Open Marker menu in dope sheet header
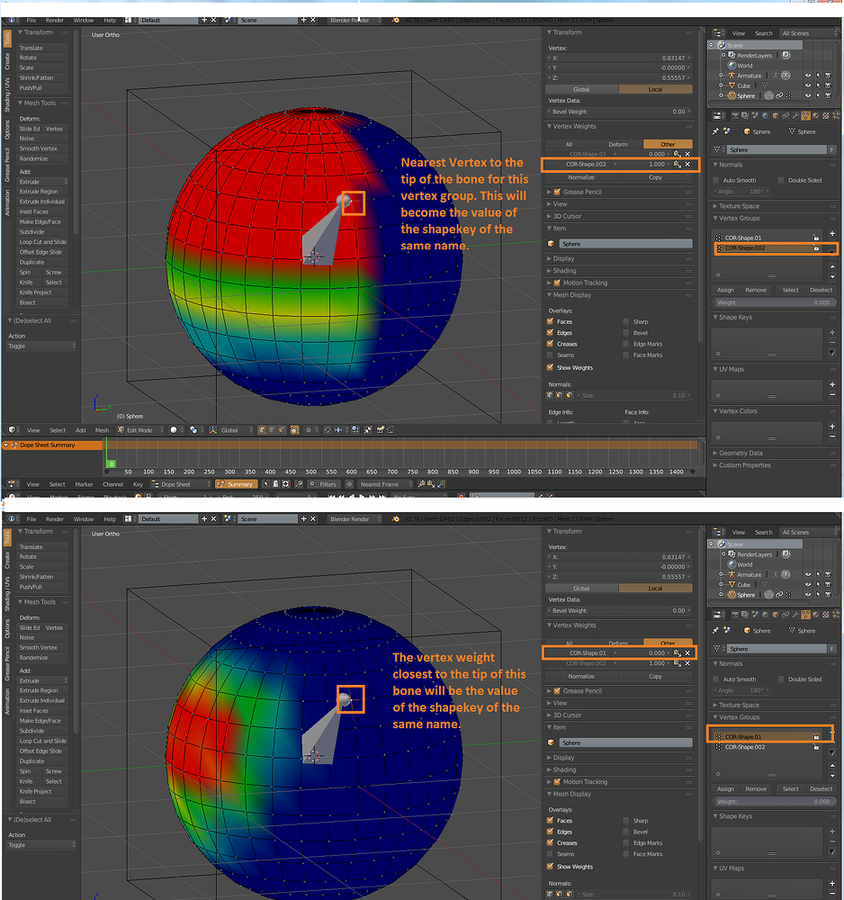 (84, 484)
